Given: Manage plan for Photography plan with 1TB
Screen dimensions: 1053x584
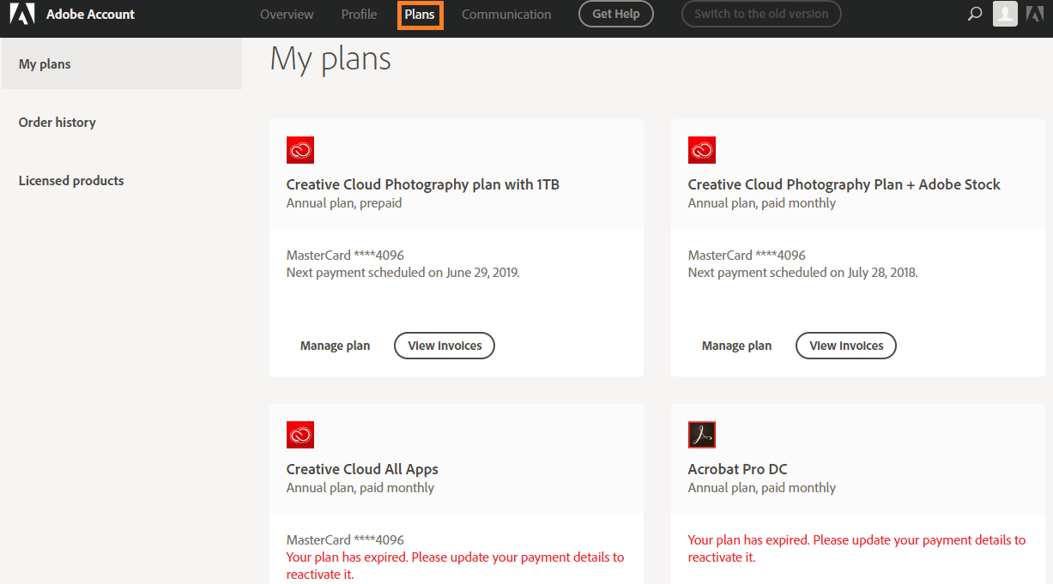Looking at the screenshot, I should tap(335, 346).
